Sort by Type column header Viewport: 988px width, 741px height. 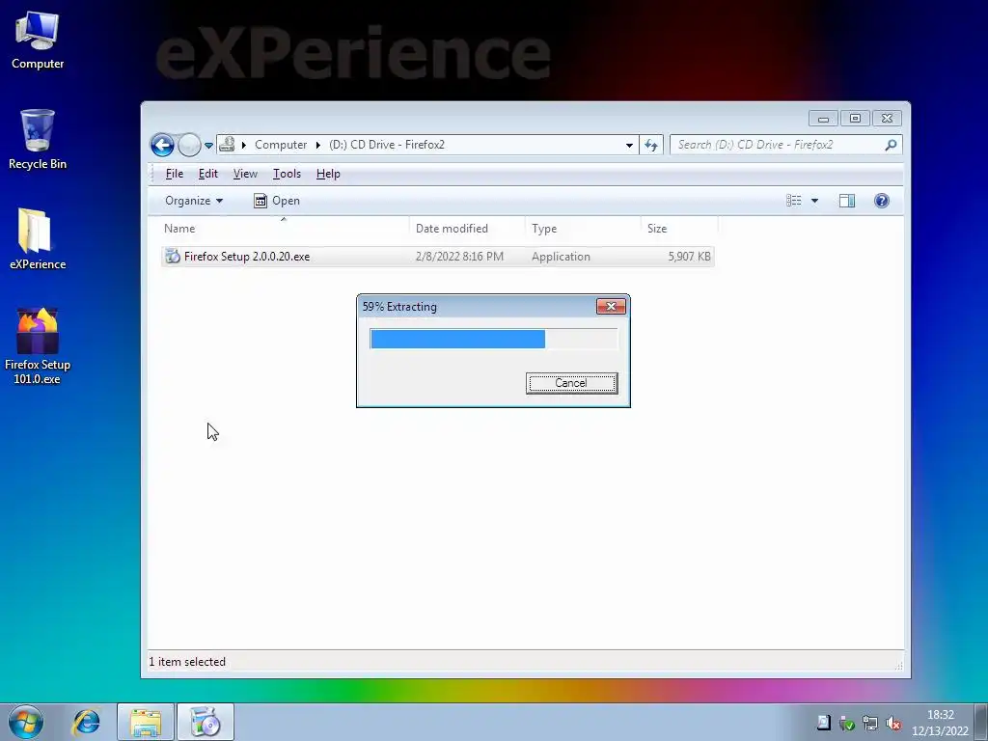point(583,228)
